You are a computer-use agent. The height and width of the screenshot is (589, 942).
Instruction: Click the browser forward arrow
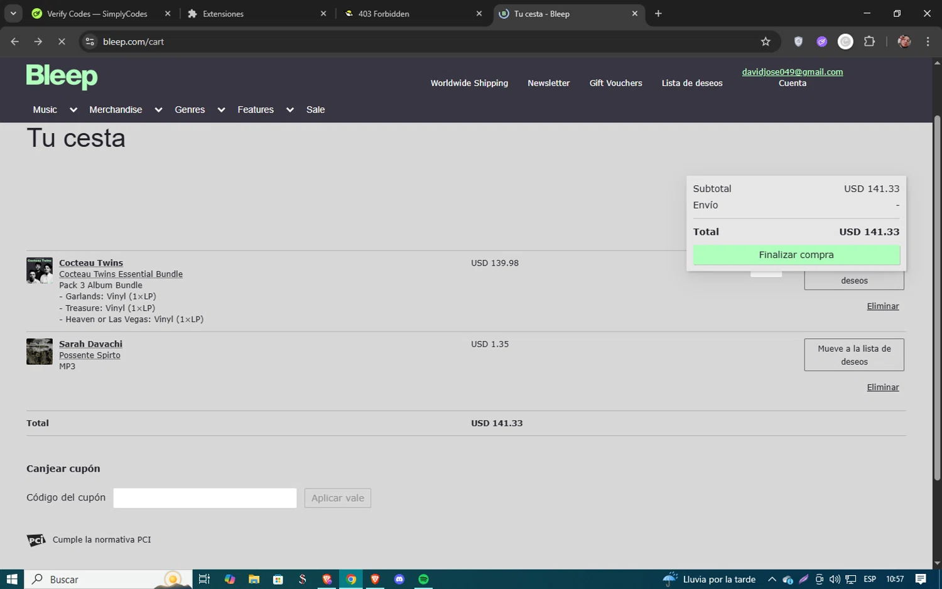38,41
